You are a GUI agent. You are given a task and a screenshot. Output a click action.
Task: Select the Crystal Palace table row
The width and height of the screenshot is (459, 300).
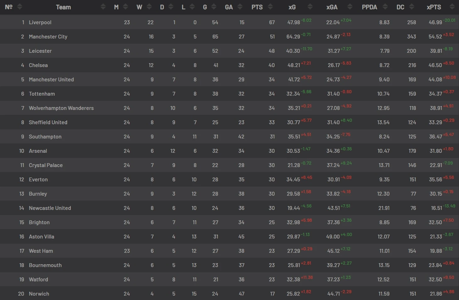[229, 165]
